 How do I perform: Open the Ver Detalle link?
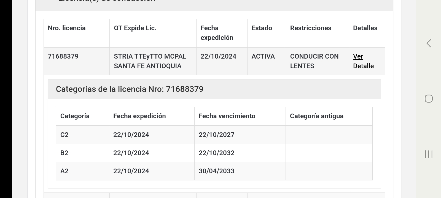pyautogui.click(x=363, y=61)
